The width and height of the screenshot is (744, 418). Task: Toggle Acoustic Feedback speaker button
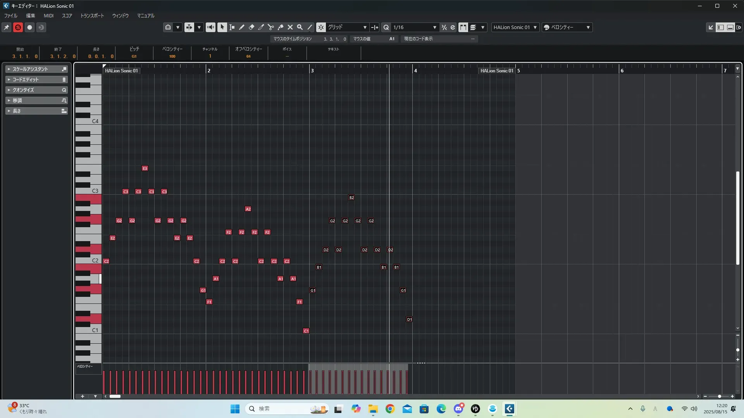(210, 27)
